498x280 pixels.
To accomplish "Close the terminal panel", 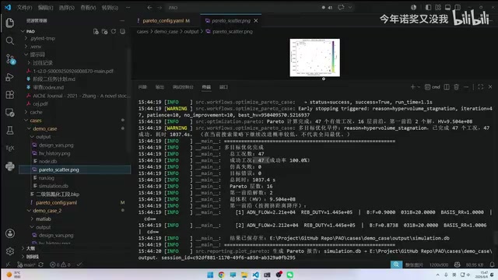I will 490,86.
